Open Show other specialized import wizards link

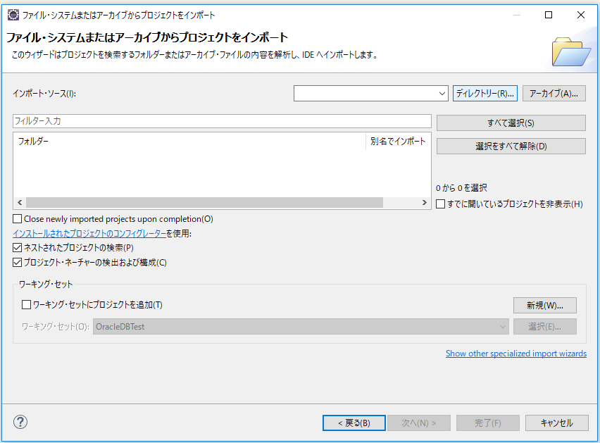click(515, 354)
